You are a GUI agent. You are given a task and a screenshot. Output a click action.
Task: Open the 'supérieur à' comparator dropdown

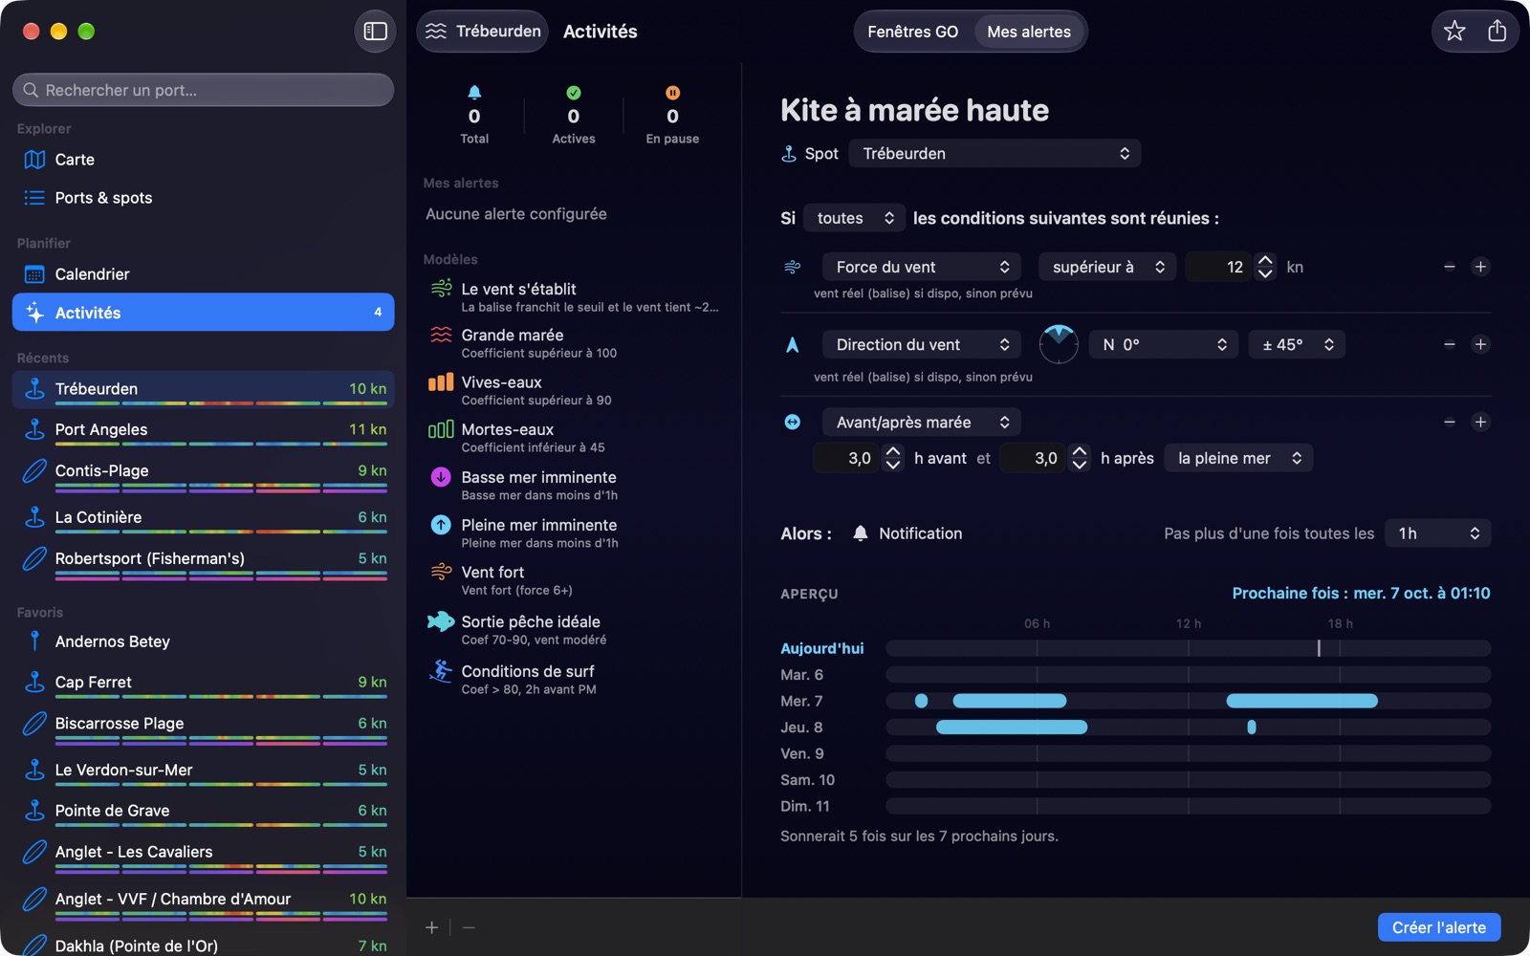pyautogui.click(x=1107, y=267)
